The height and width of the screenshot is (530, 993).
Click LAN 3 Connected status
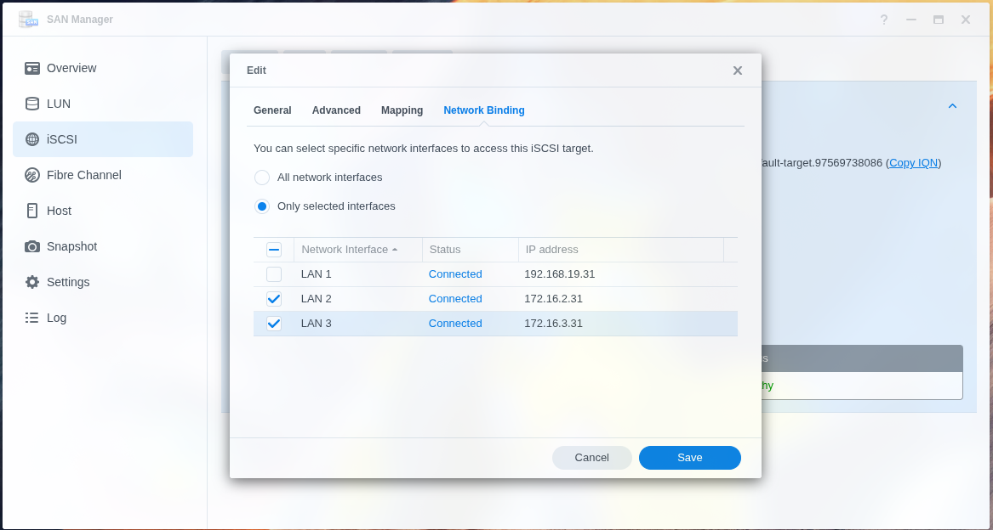[455, 324]
